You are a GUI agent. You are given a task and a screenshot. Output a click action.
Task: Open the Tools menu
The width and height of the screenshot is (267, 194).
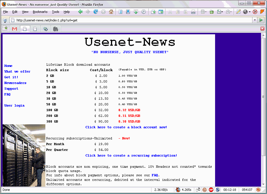click(56, 12)
